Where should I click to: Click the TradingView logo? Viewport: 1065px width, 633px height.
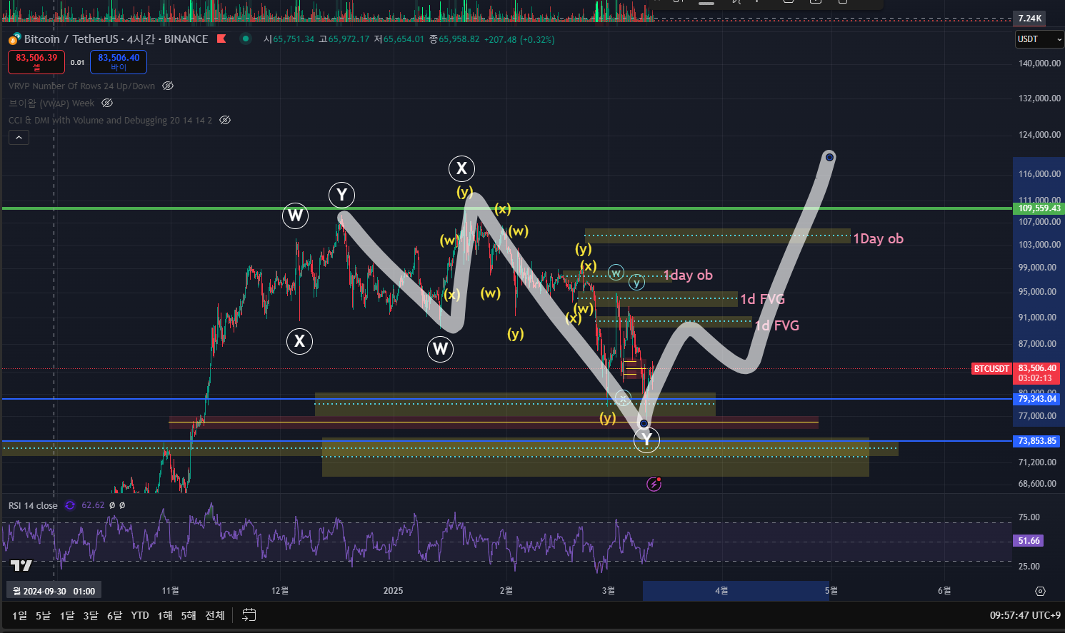pos(21,565)
